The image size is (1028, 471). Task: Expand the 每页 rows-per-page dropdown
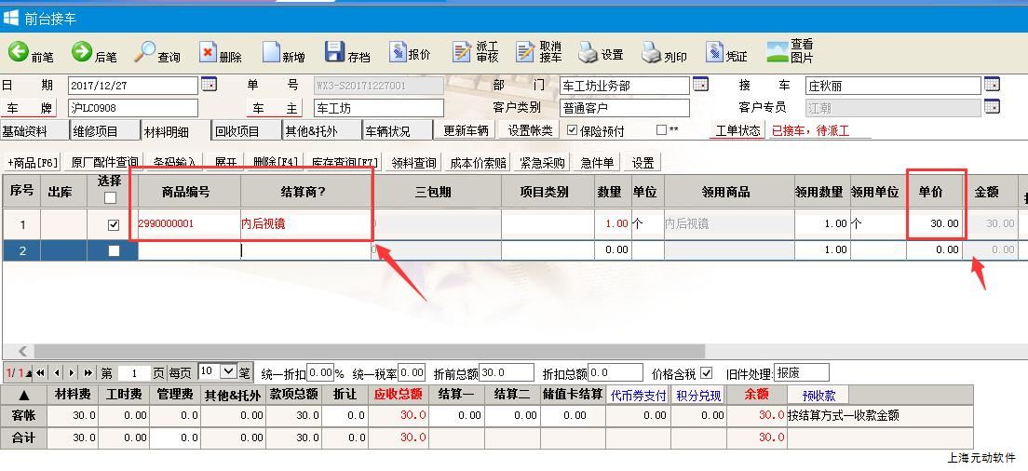[x=229, y=372]
